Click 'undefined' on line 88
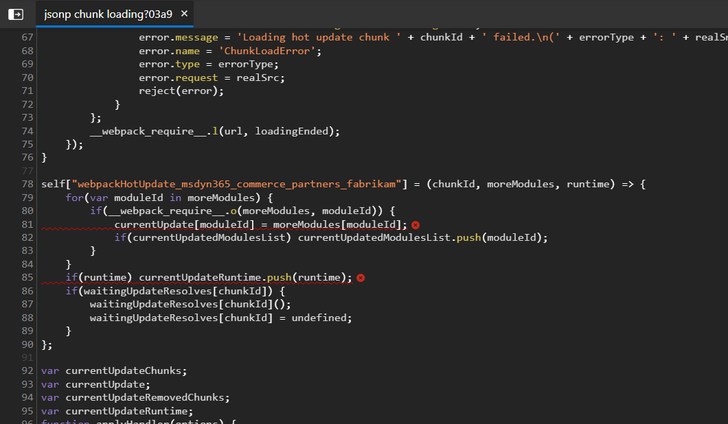This screenshot has width=728, height=424. point(319,318)
